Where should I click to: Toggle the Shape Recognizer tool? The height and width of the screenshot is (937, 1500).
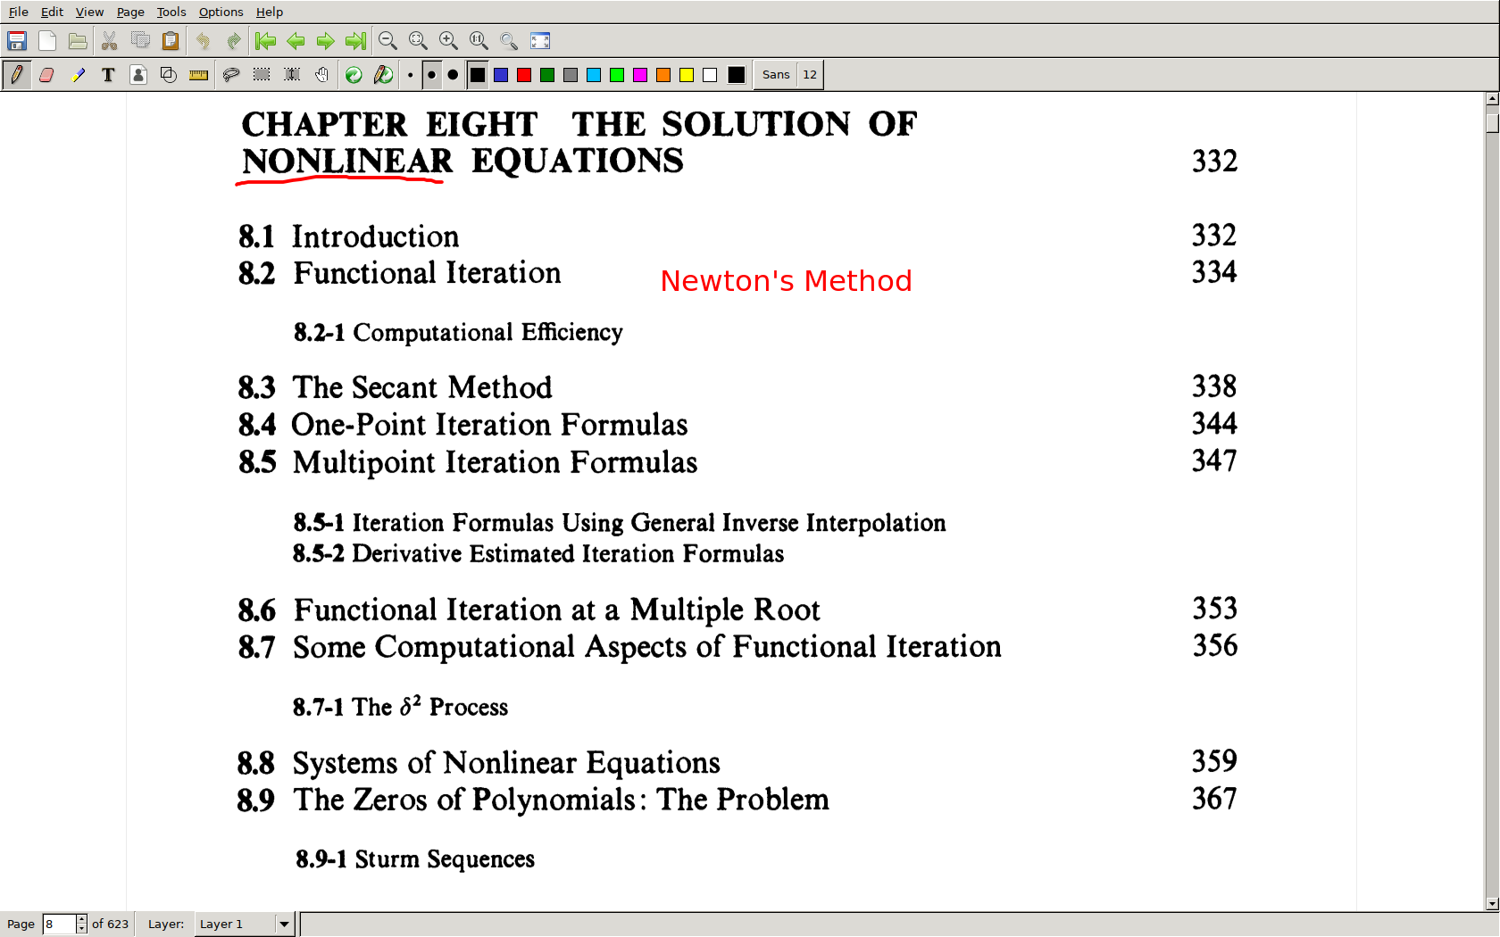[168, 75]
